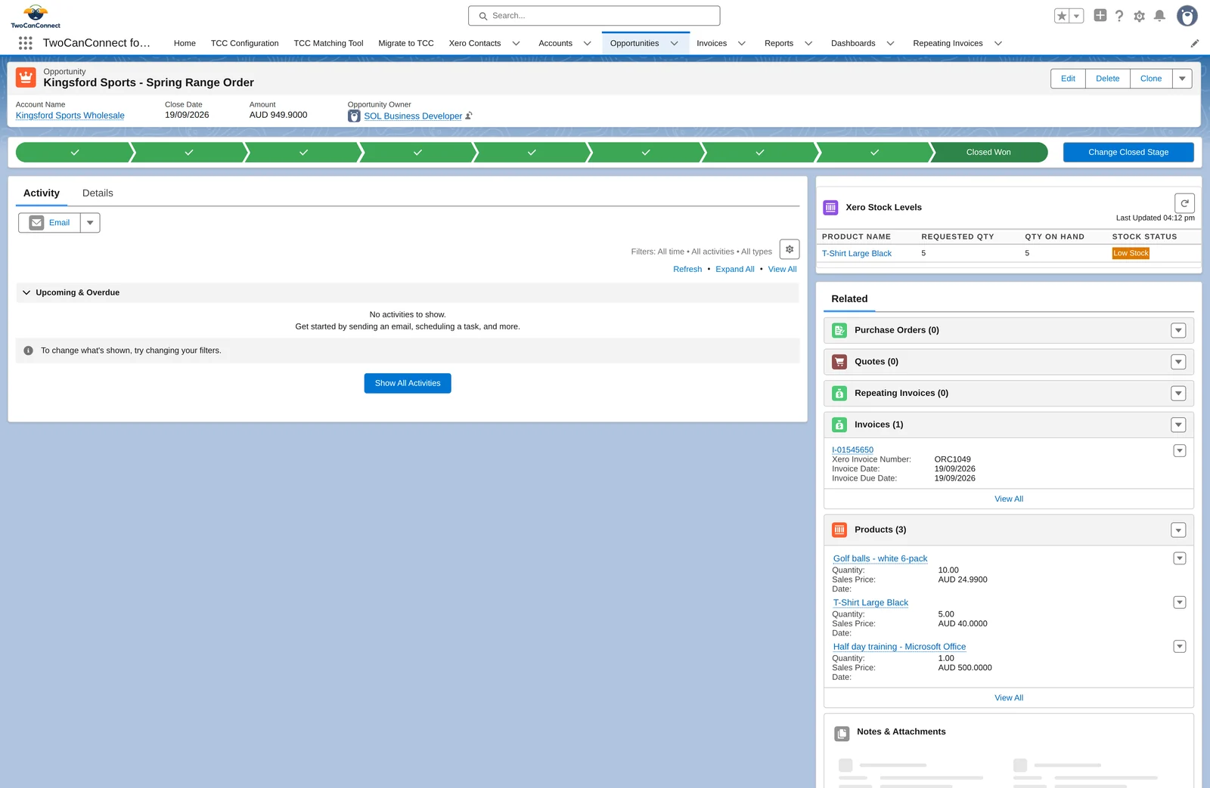The width and height of the screenshot is (1210, 788).
Task: Click the Purchase Orders green icon
Action: coord(839,330)
